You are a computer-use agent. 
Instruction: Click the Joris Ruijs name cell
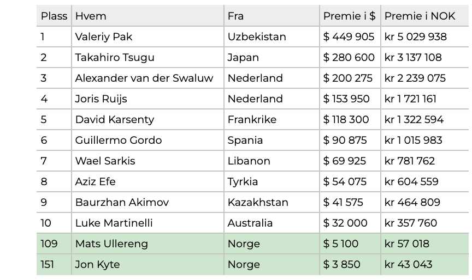pyautogui.click(x=147, y=99)
